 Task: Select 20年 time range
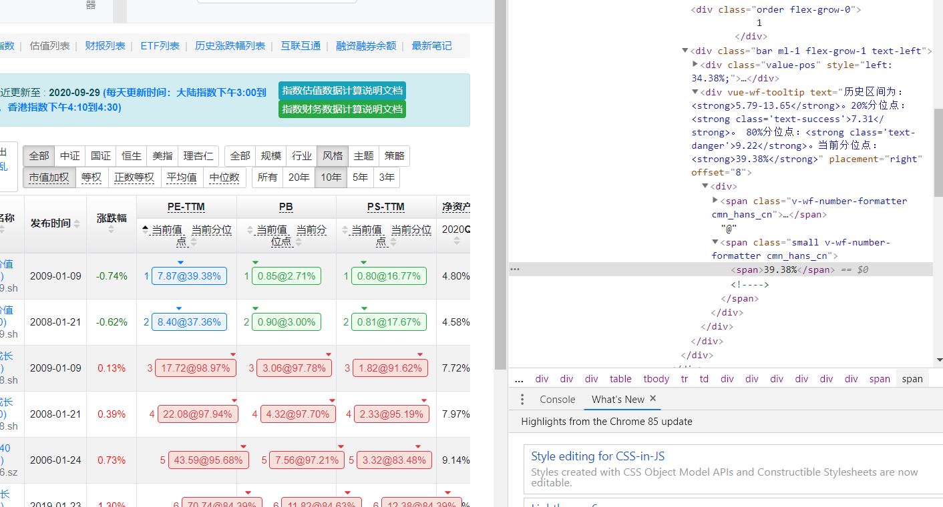click(x=299, y=177)
